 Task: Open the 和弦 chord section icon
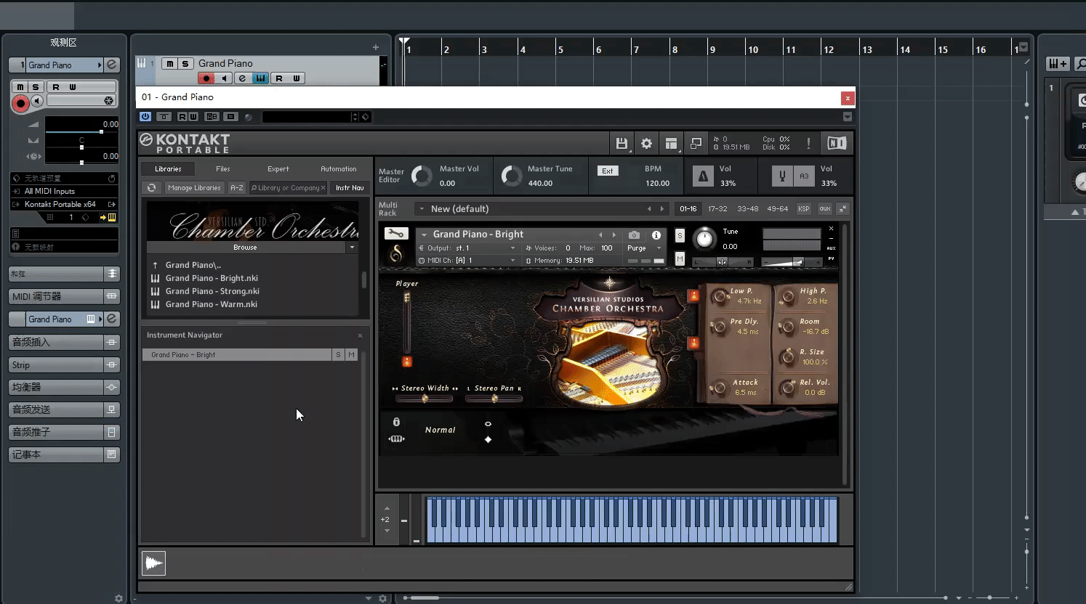(x=112, y=274)
